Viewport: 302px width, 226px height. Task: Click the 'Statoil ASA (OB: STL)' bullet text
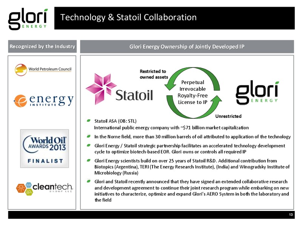click(116, 121)
